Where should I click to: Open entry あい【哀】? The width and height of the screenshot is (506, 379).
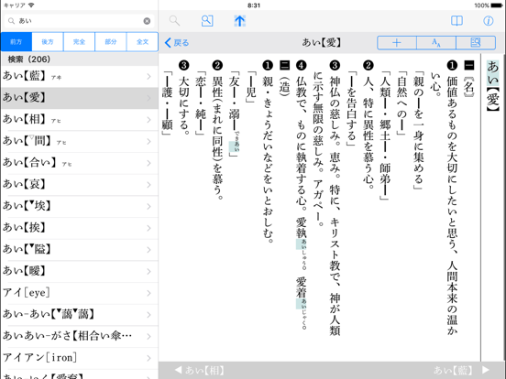pyautogui.click(x=80, y=184)
